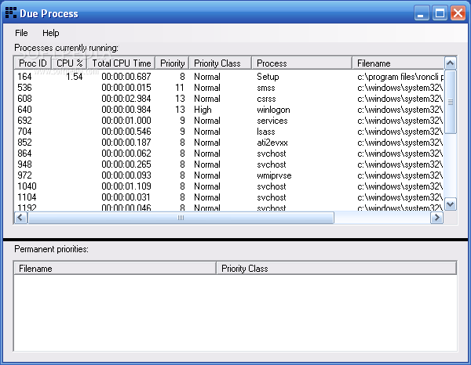The image size is (471, 365).
Task: Click the Due Process app icon in title bar
Action: coord(11,13)
